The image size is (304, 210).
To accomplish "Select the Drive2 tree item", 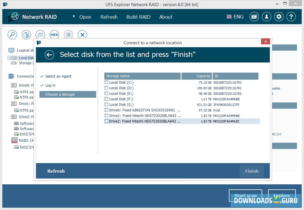I will pos(22,117).
